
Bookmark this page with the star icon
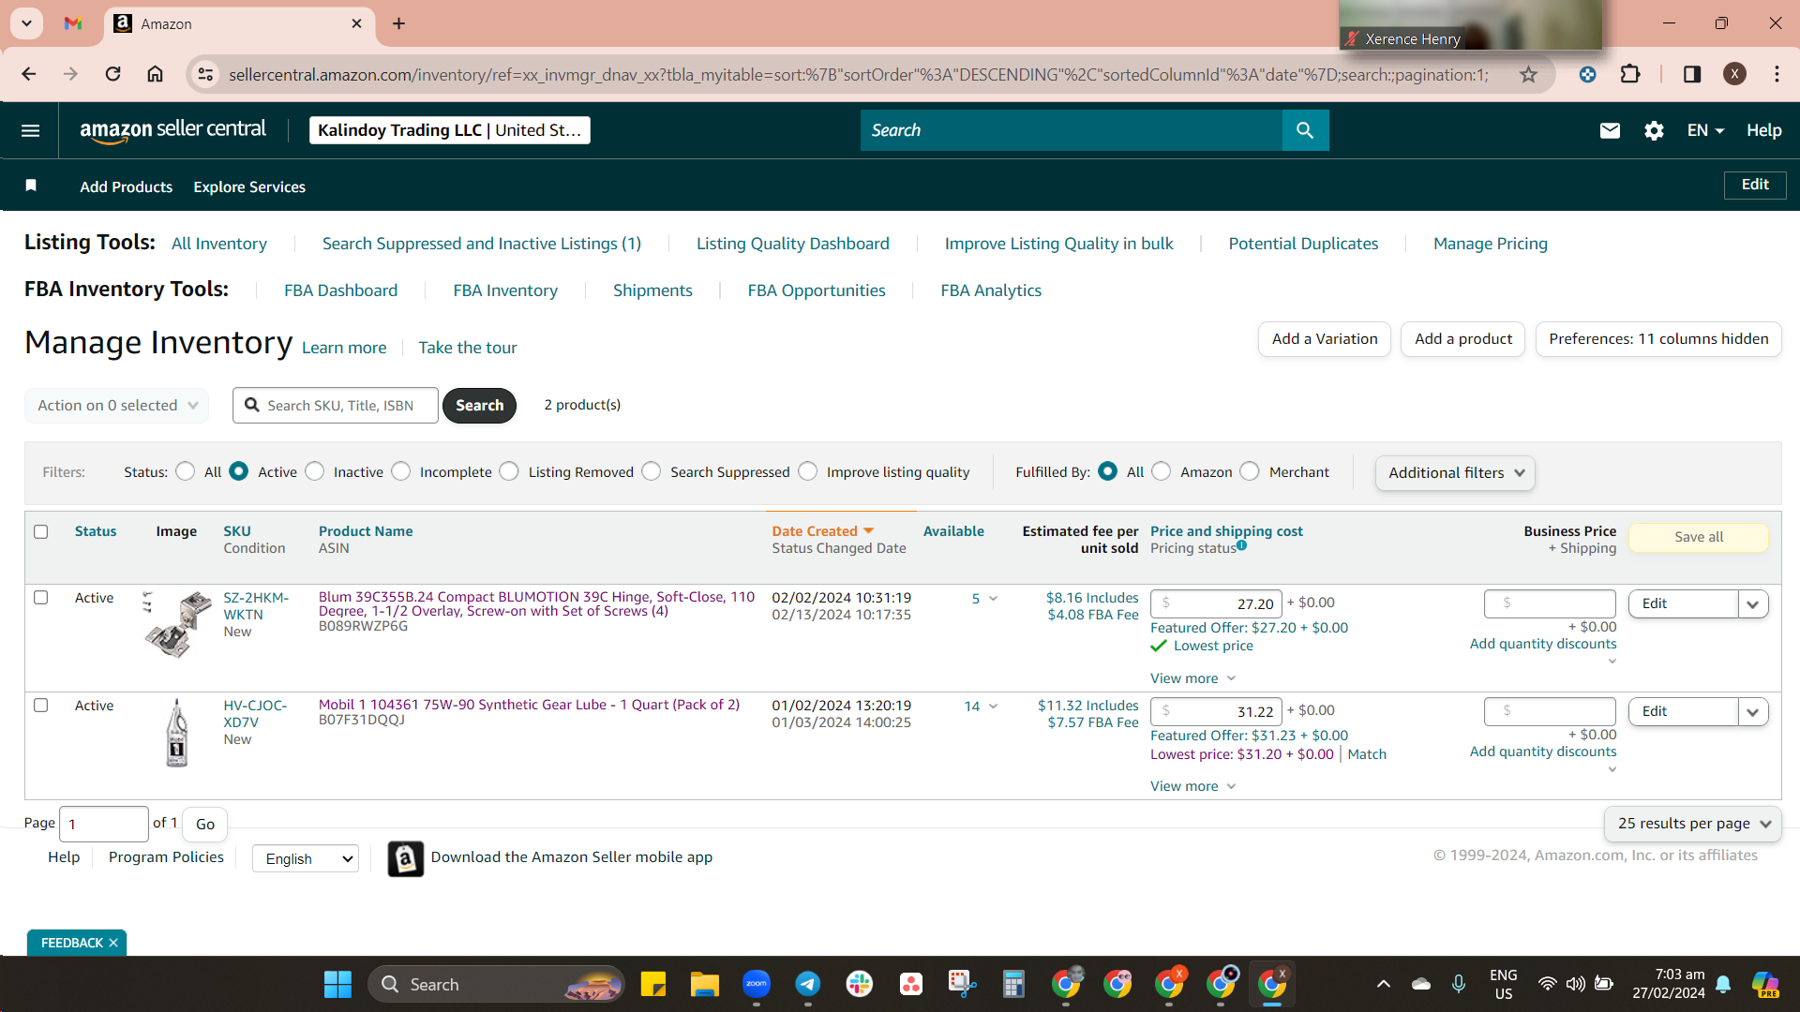click(1528, 74)
